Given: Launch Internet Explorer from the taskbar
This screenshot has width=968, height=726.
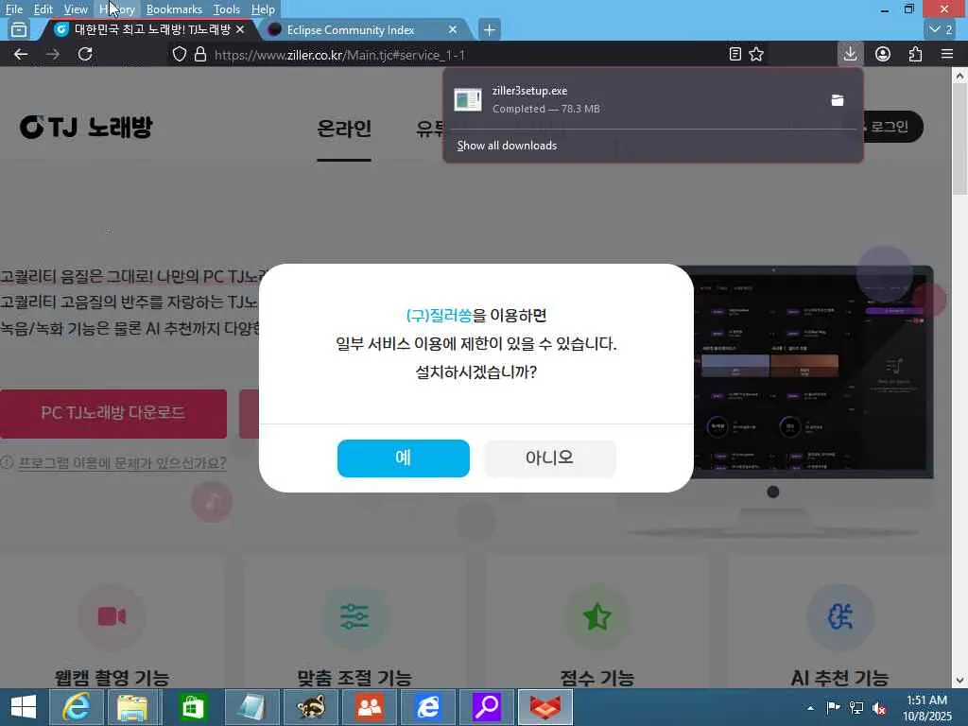Looking at the screenshot, I should pos(76,707).
